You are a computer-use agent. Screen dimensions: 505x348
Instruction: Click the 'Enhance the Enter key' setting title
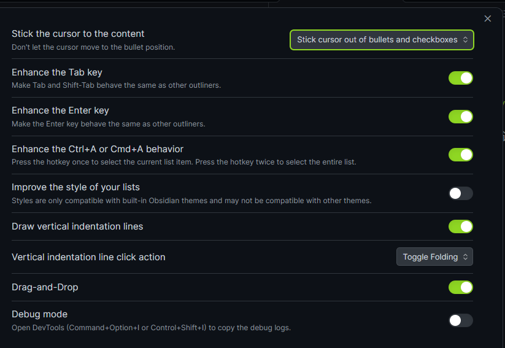[x=60, y=110]
